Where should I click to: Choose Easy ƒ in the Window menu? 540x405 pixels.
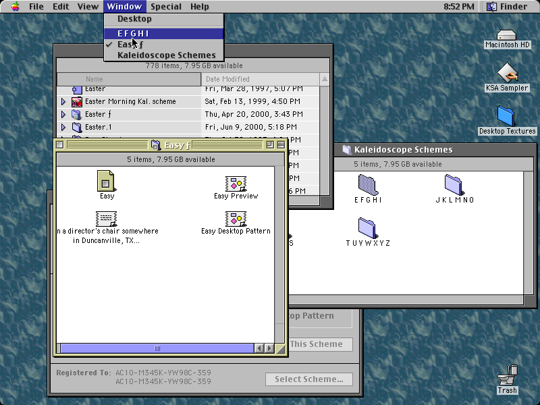coord(164,45)
